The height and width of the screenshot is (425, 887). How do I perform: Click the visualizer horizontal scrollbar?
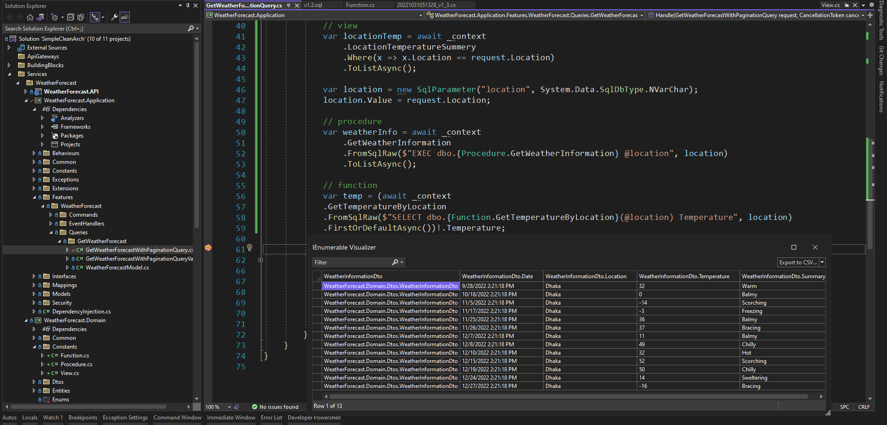click(x=568, y=396)
